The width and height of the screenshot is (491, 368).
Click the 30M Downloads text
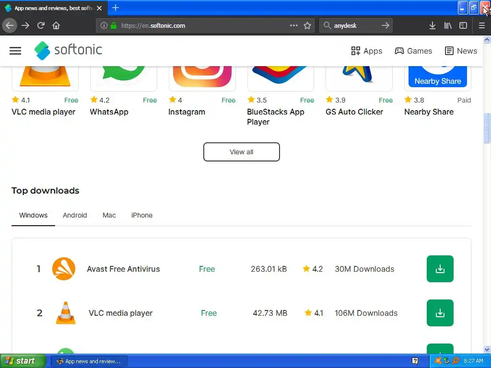coord(364,269)
